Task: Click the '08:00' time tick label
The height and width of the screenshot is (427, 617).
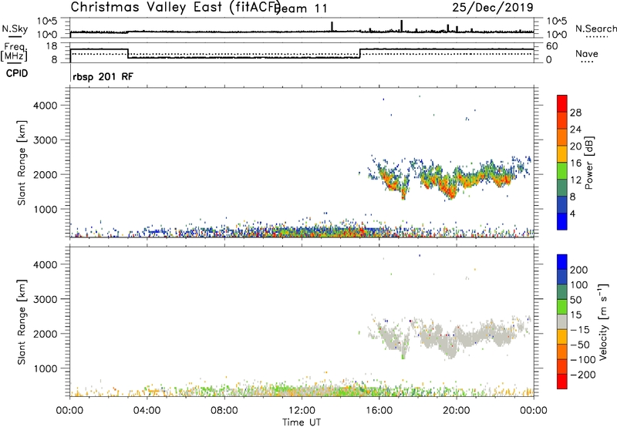Action: coord(224,411)
